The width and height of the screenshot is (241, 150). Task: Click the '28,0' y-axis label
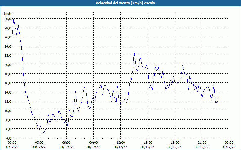8,28
